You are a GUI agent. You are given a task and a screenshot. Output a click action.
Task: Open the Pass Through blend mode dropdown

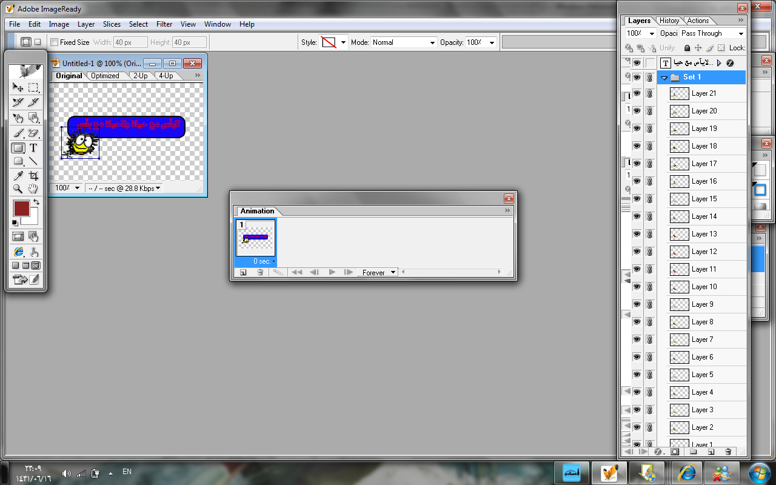[x=712, y=33]
